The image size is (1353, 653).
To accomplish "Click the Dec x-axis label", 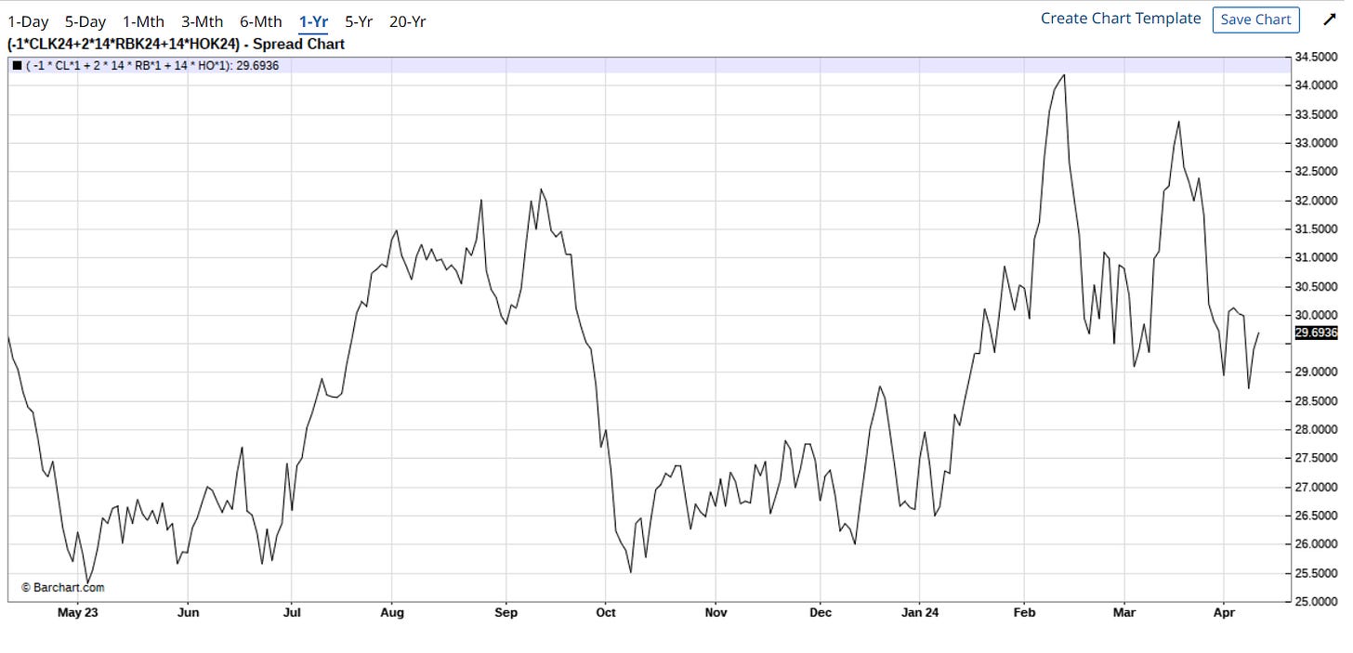I will [821, 612].
